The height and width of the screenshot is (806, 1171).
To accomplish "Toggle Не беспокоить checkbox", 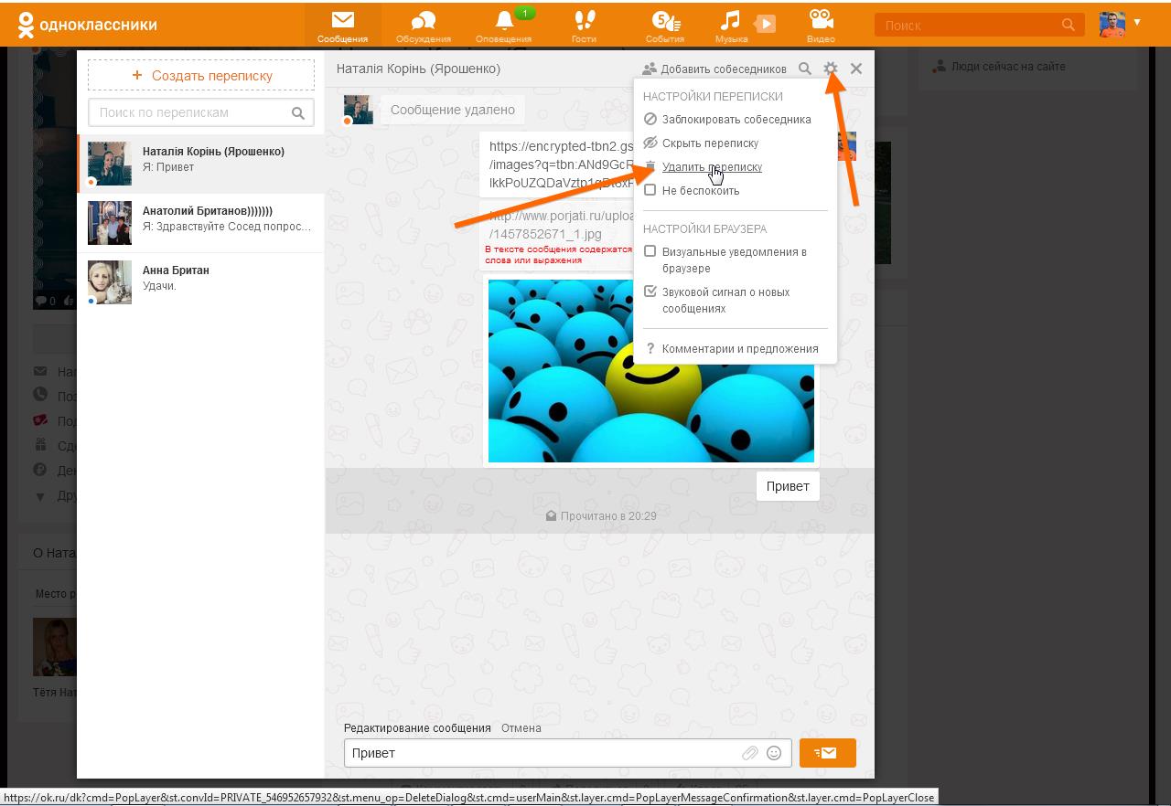I will click(x=650, y=190).
